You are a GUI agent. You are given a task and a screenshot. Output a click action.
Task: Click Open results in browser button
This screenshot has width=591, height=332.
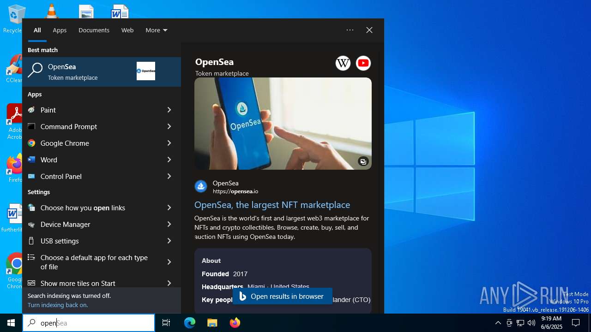(x=282, y=296)
